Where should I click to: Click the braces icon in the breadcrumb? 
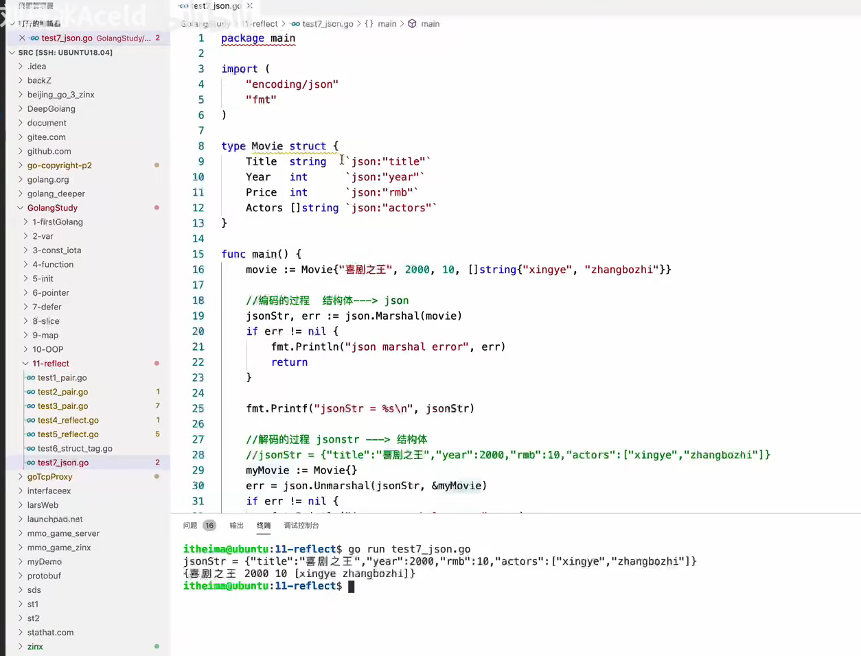(x=369, y=24)
